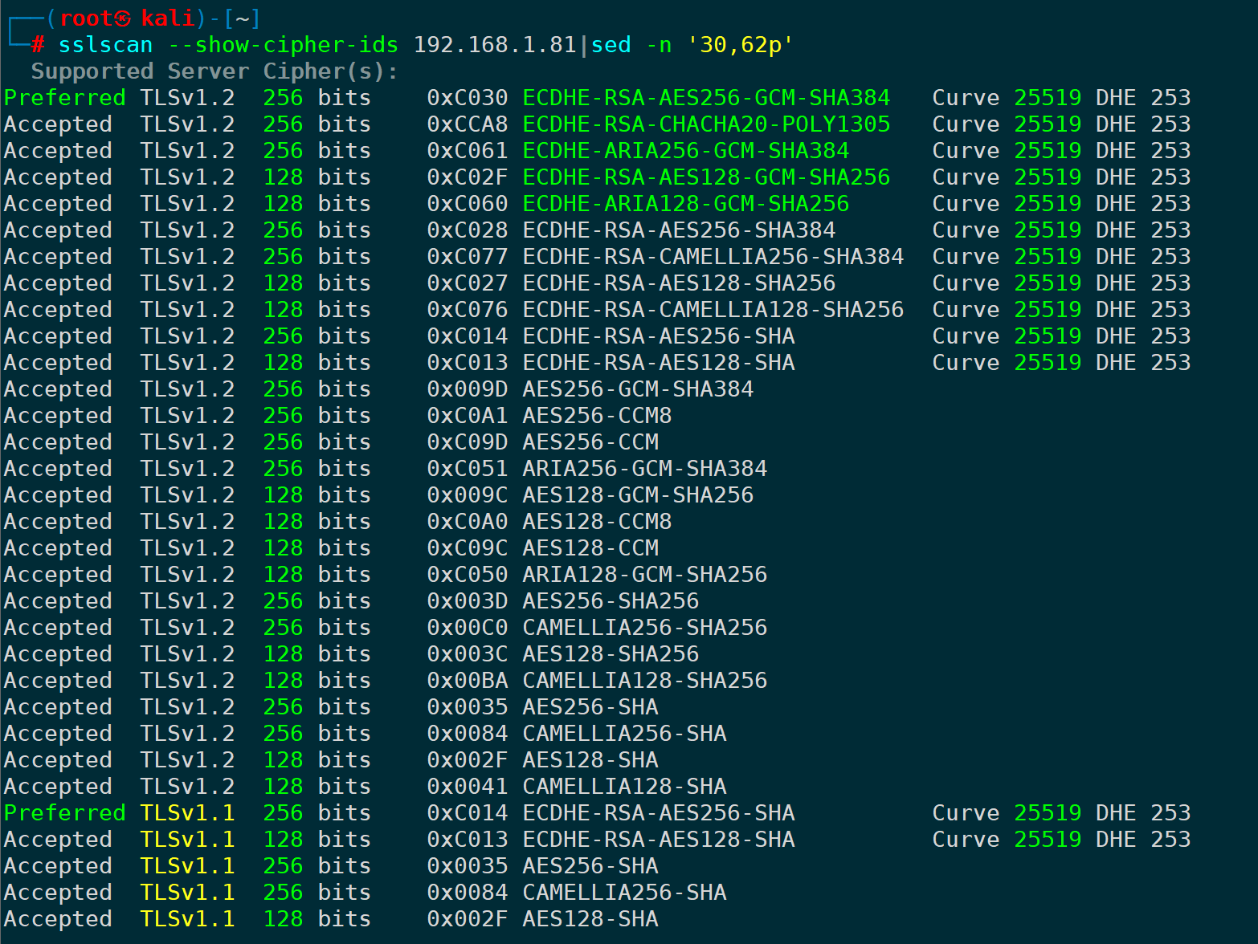Click TLSv1.2 on the 0x003D row

187,601
